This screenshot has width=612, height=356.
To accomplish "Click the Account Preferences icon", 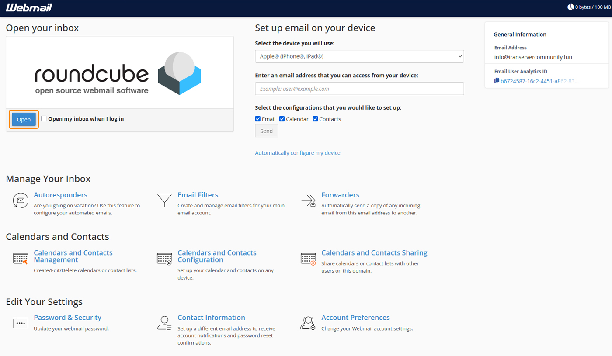I will click(x=308, y=323).
